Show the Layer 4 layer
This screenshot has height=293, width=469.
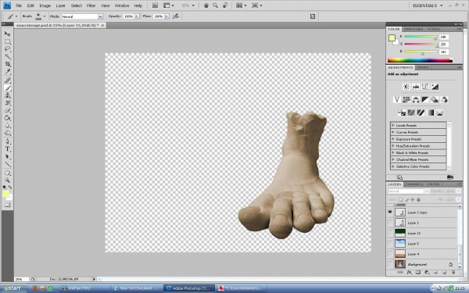click(390, 254)
